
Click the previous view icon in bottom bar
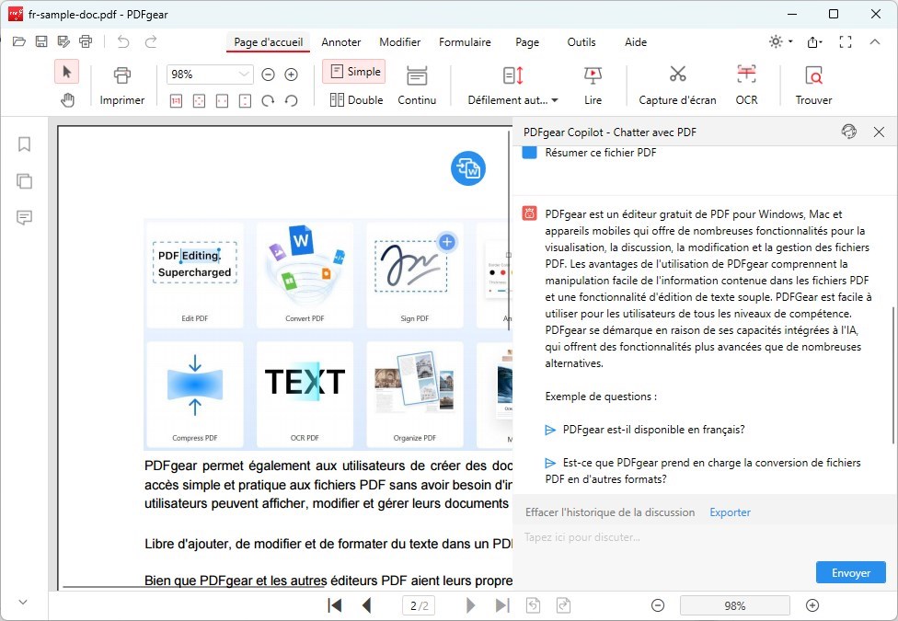(533, 605)
